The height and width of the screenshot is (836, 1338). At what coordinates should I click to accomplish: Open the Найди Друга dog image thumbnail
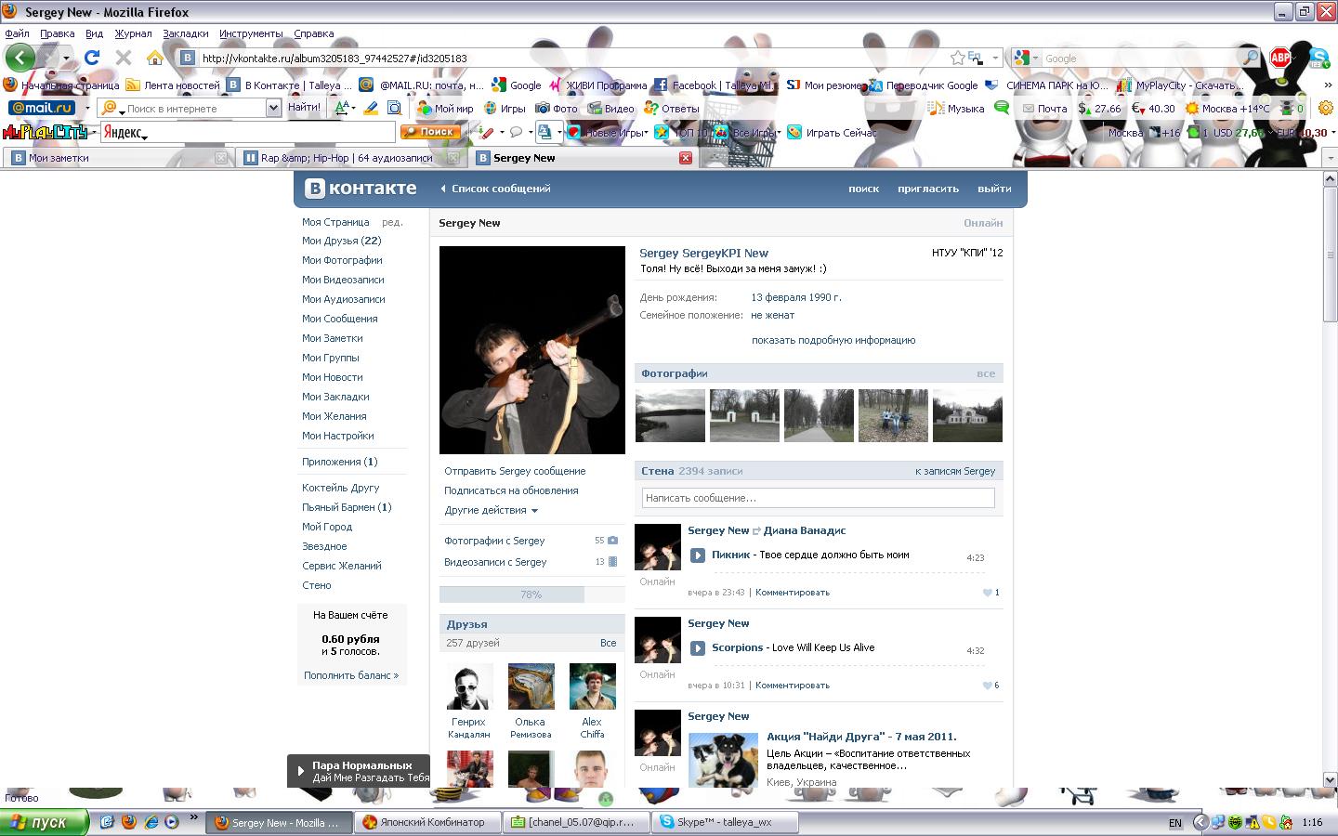723,760
